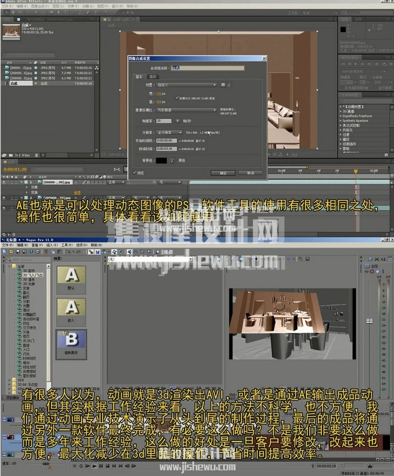
Task: Toggle eye visibility for AE layer 1
Action: click(4, 182)
